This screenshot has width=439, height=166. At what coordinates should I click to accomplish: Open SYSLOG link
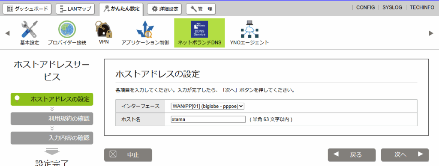click(392, 8)
